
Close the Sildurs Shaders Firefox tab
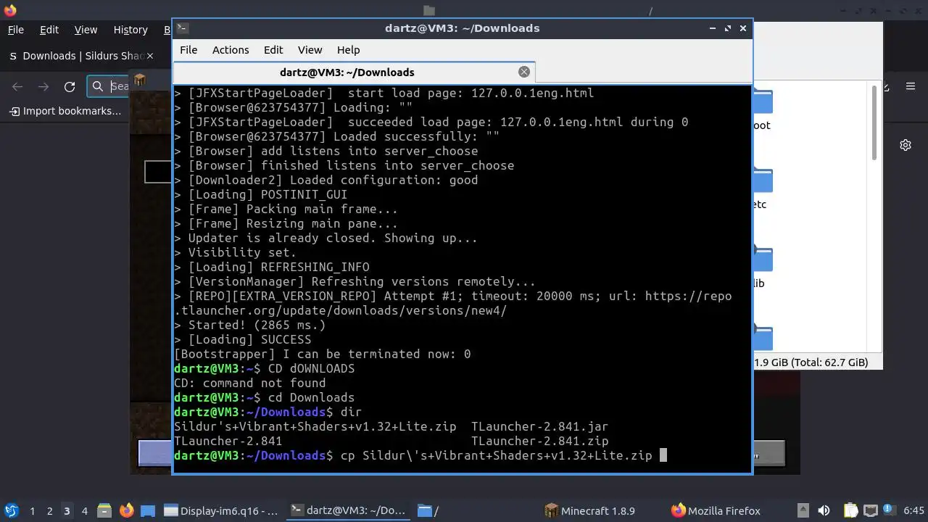click(x=150, y=56)
